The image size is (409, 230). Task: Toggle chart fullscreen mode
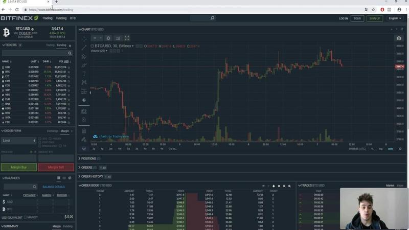point(127,38)
